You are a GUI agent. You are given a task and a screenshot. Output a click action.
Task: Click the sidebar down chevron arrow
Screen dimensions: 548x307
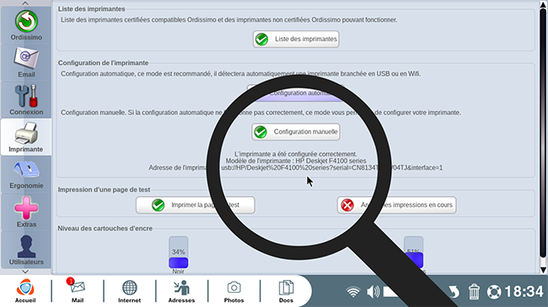pos(25,272)
